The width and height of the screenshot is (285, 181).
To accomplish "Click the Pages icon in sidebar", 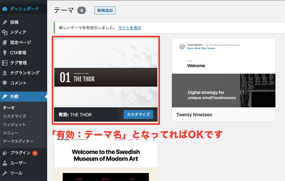I will 5,43.
